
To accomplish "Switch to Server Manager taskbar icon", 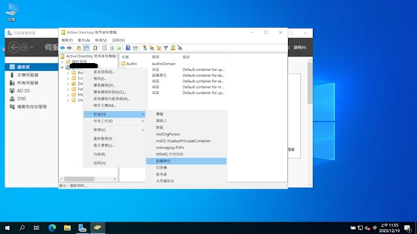I will tap(83, 228).
